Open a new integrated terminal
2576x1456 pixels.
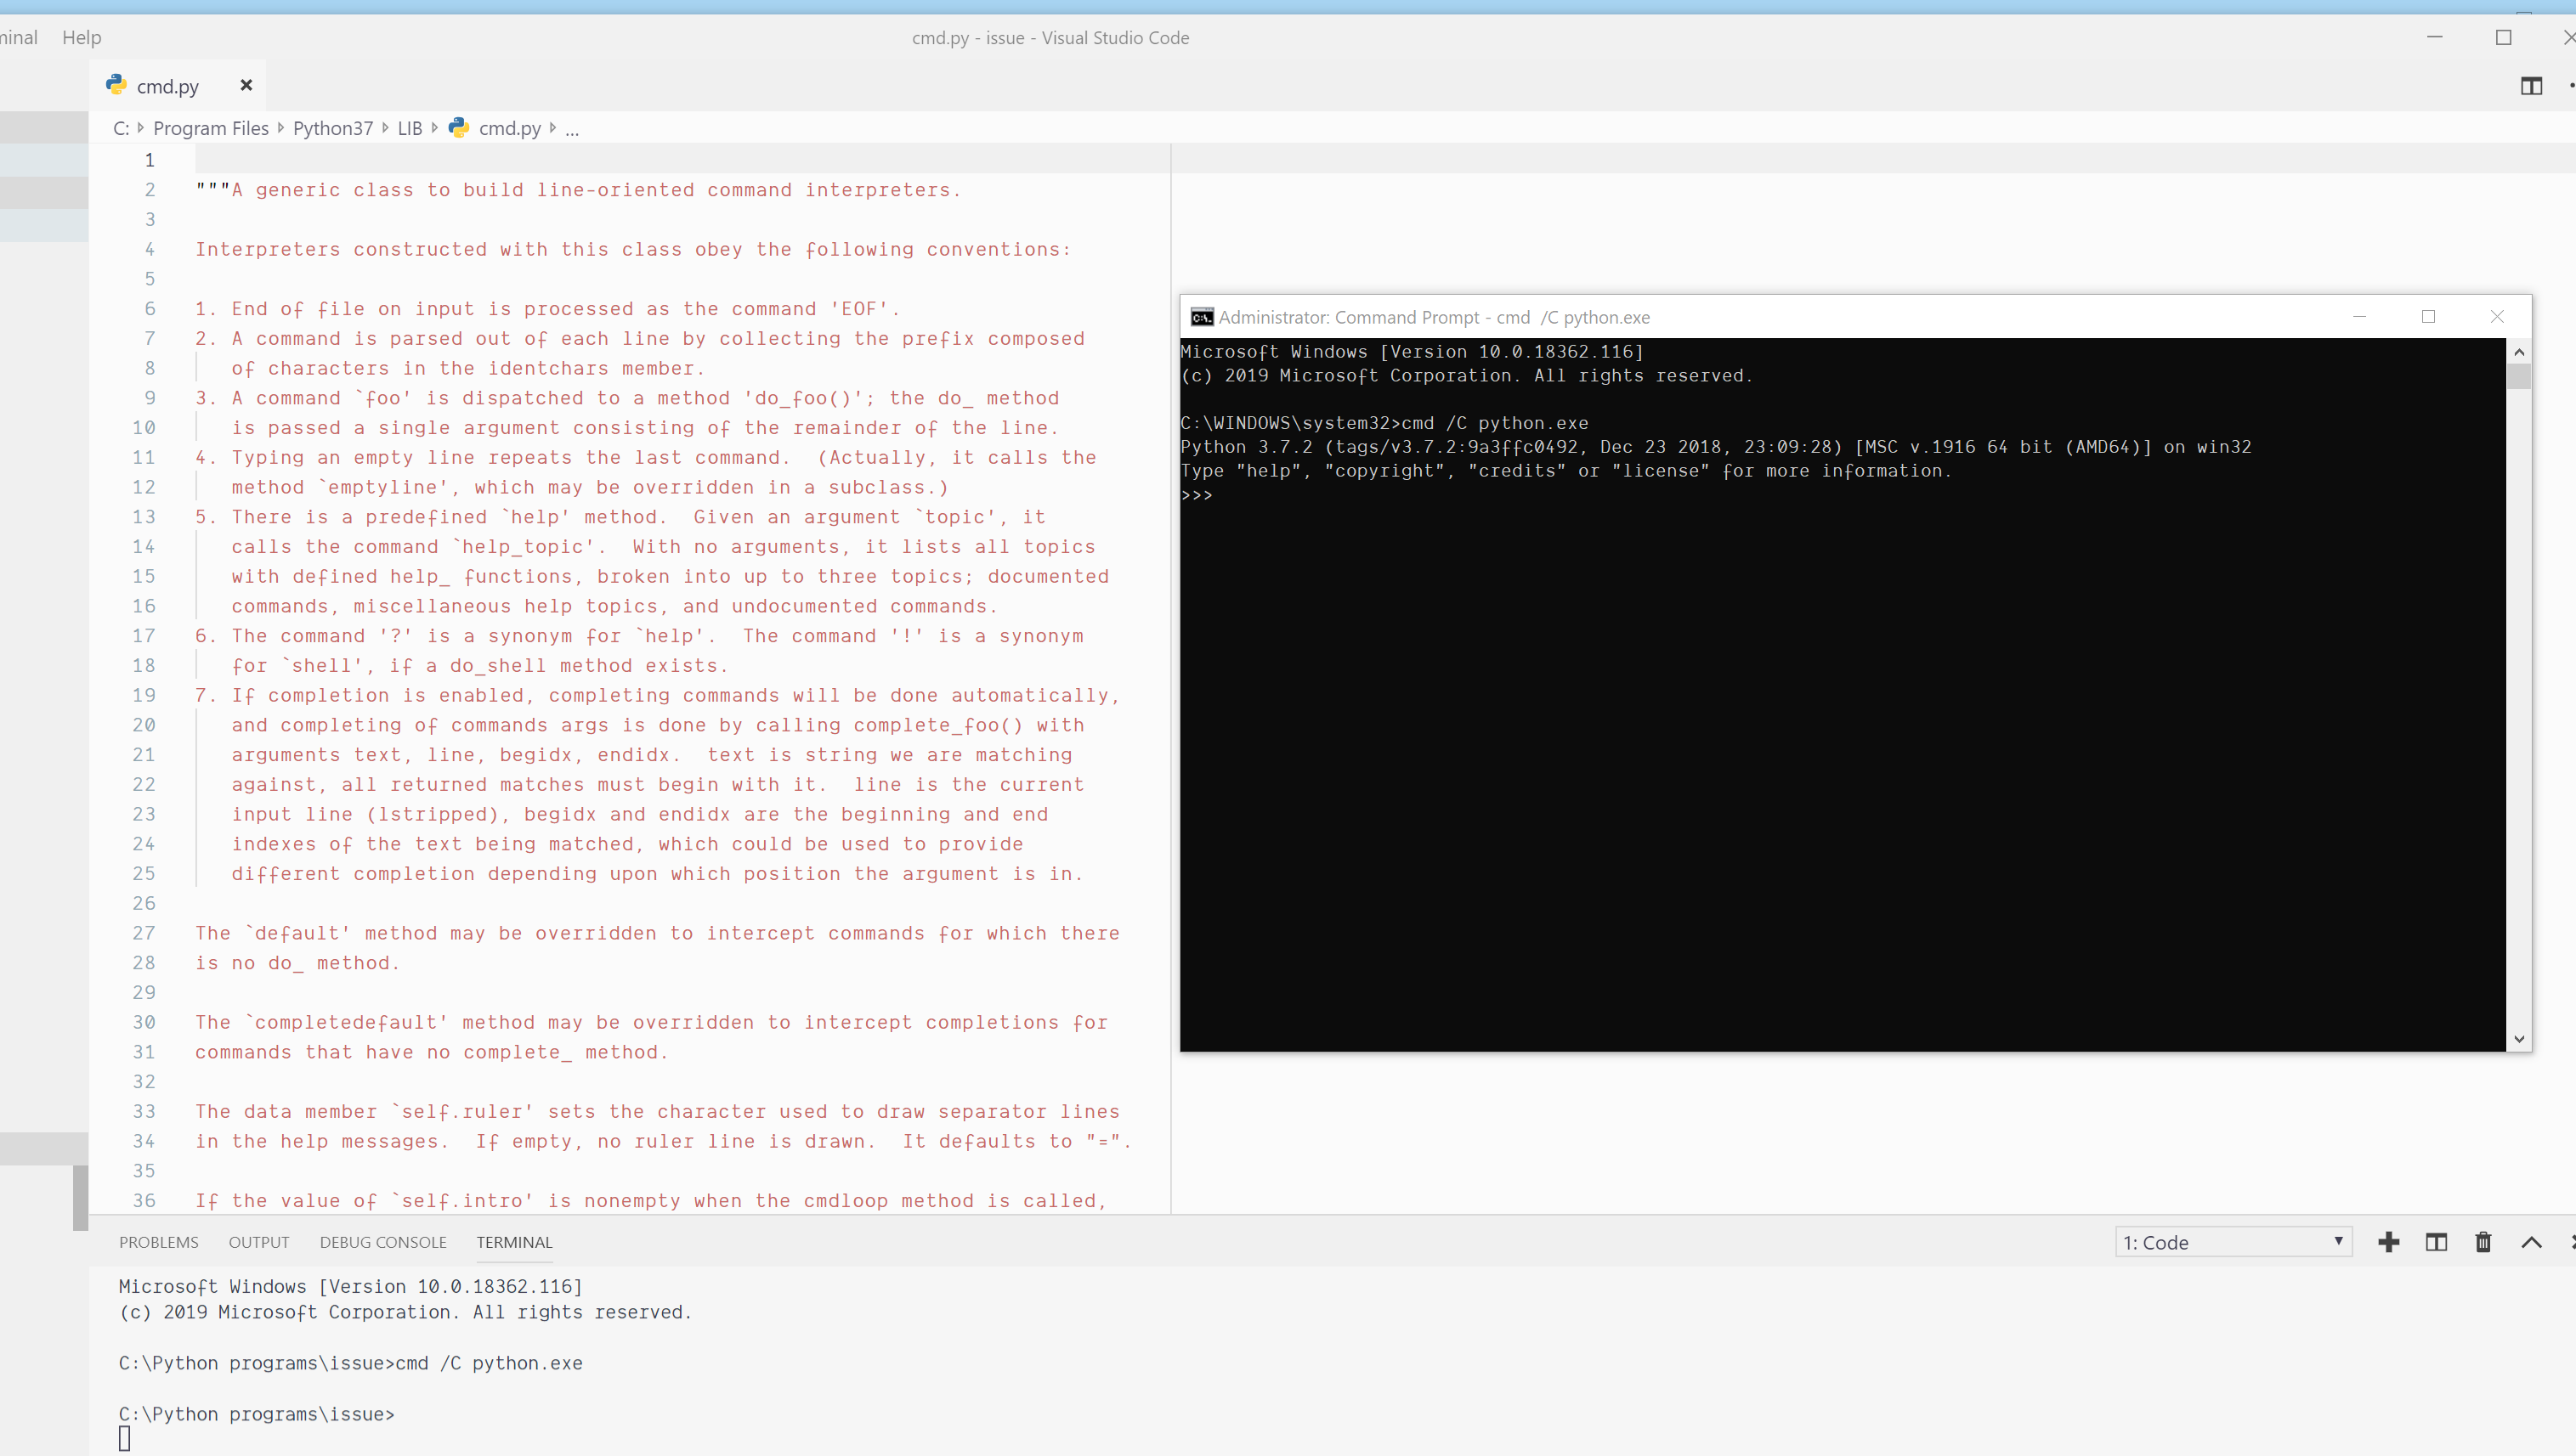pos(2389,1242)
